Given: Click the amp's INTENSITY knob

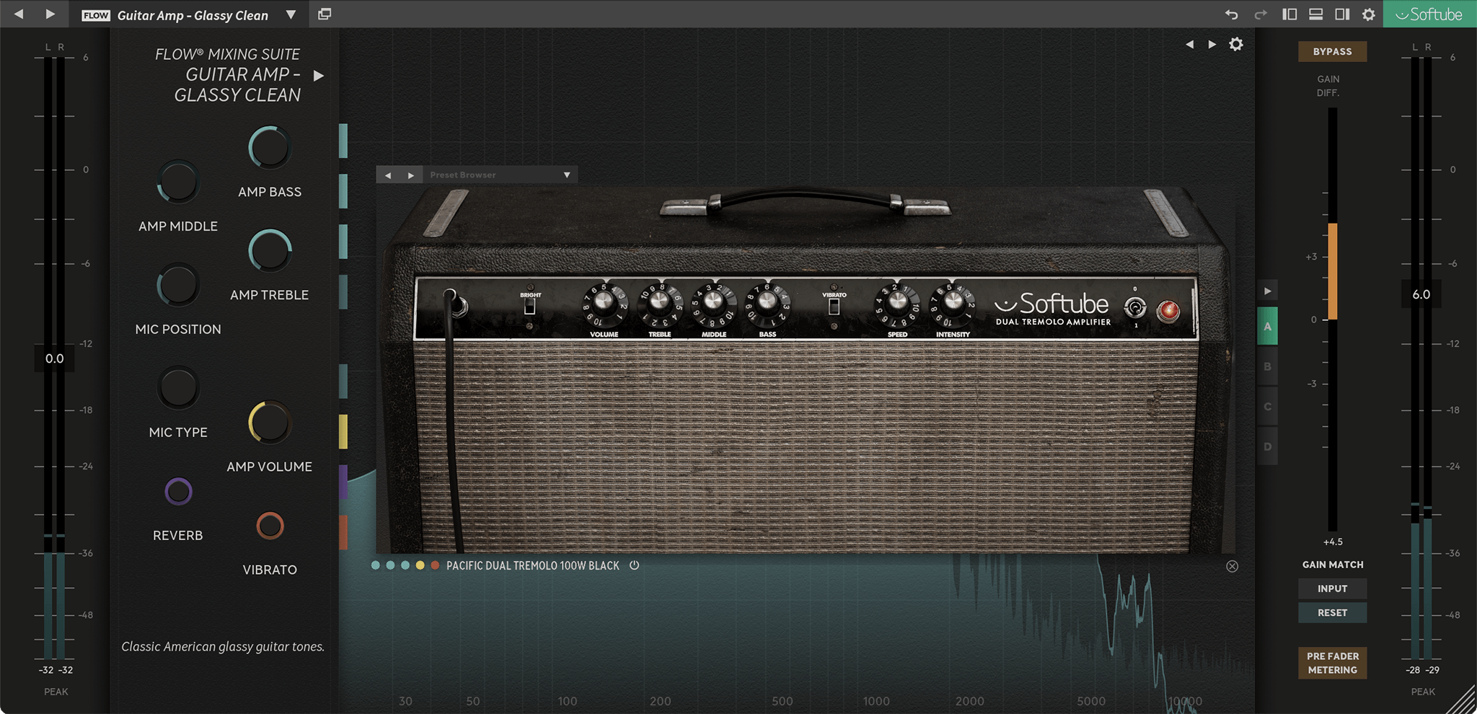Looking at the screenshot, I should click(953, 304).
